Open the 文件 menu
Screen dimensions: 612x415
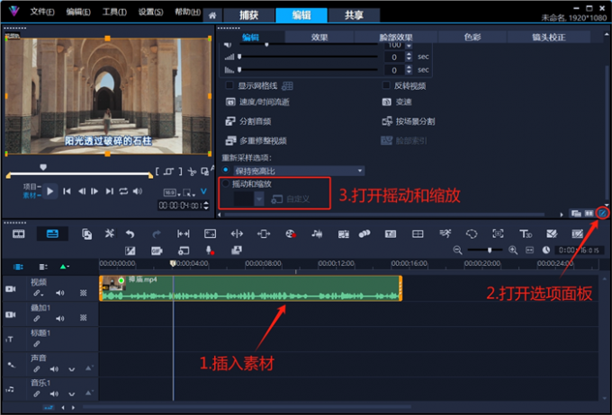click(x=41, y=12)
